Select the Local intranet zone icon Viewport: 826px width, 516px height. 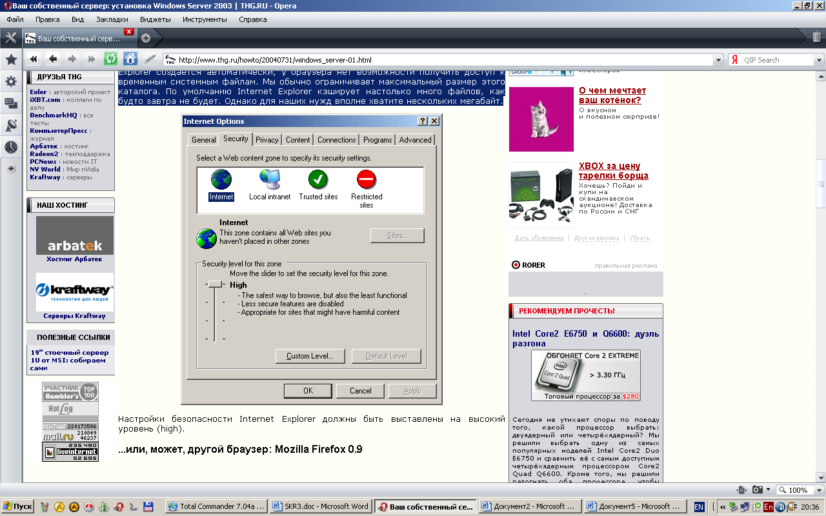pyautogui.click(x=270, y=179)
